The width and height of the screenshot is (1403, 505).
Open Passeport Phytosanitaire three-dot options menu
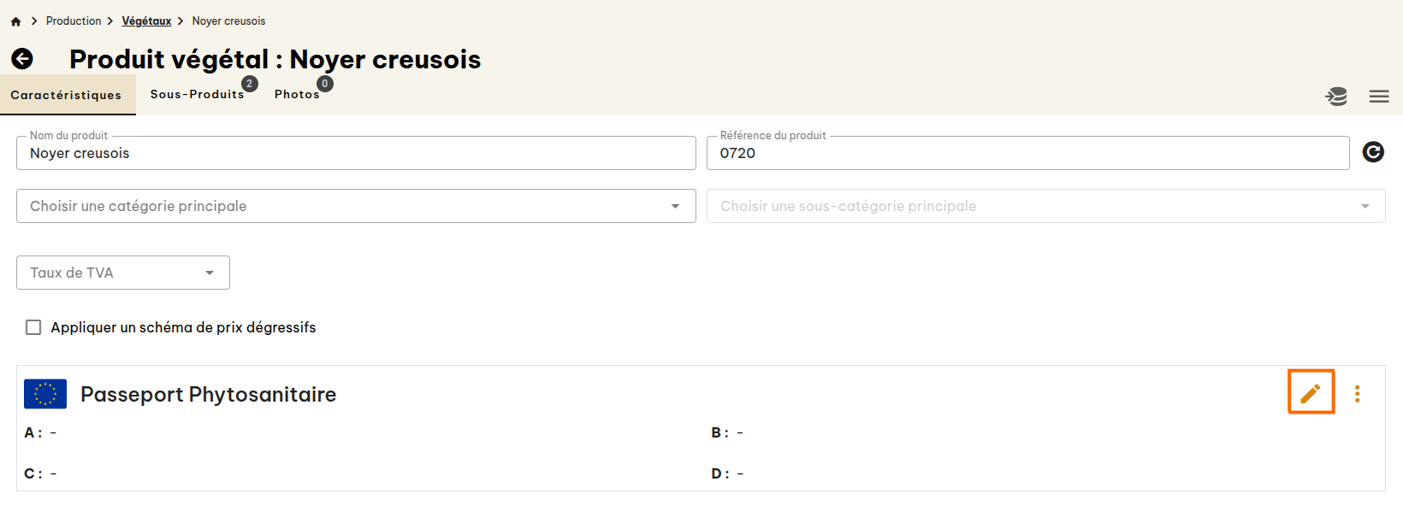pos(1357,394)
